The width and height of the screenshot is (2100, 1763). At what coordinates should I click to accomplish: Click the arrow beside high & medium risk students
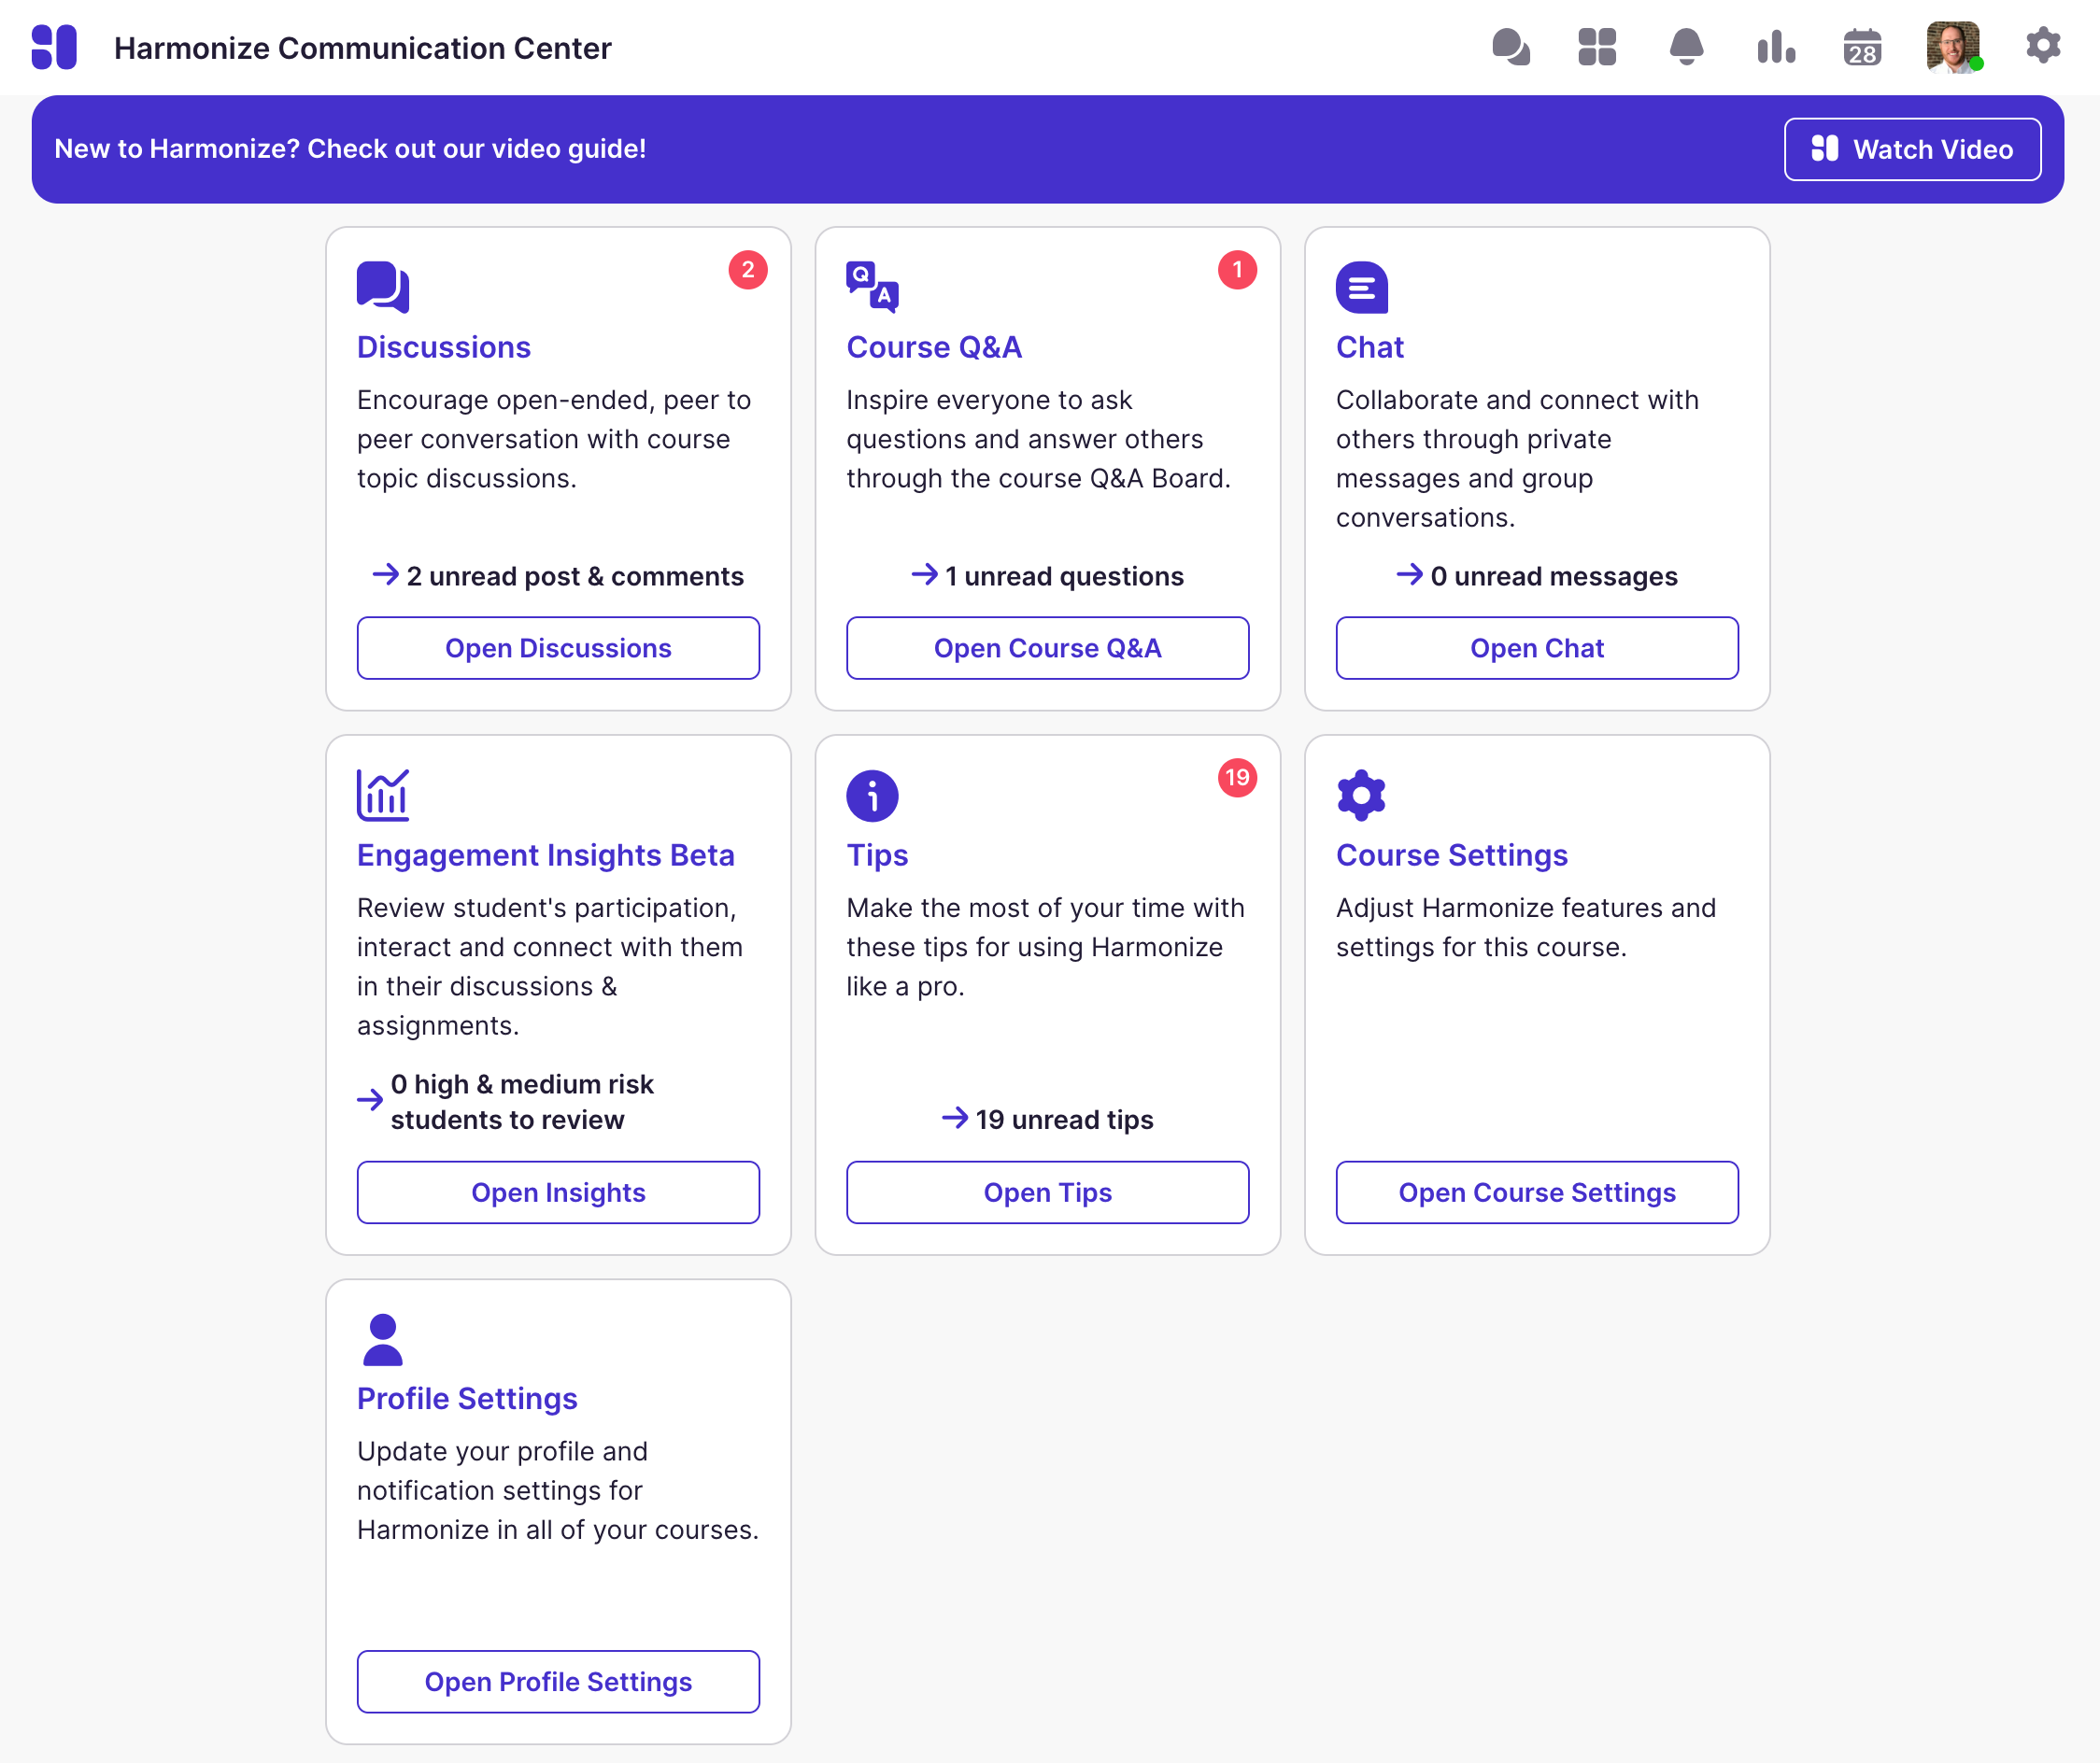(x=370, y=1100)
